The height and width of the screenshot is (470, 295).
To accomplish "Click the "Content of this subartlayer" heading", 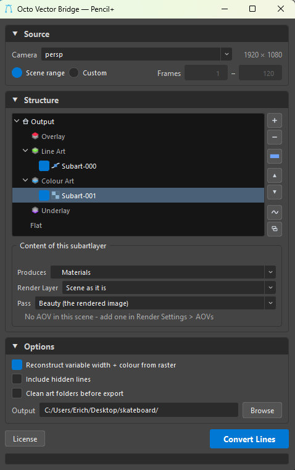I will pos(63,246).
